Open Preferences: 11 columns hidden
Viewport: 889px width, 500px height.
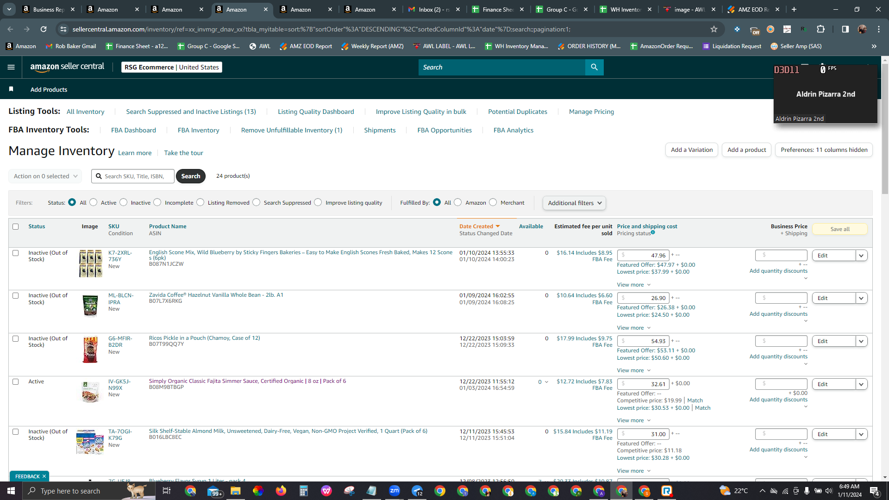(x=824, y=150)
